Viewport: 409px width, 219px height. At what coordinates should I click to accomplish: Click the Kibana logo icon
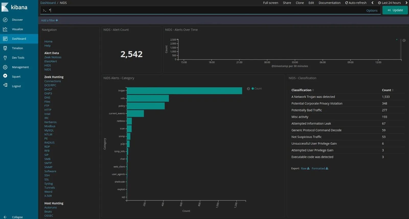[5, 7]
